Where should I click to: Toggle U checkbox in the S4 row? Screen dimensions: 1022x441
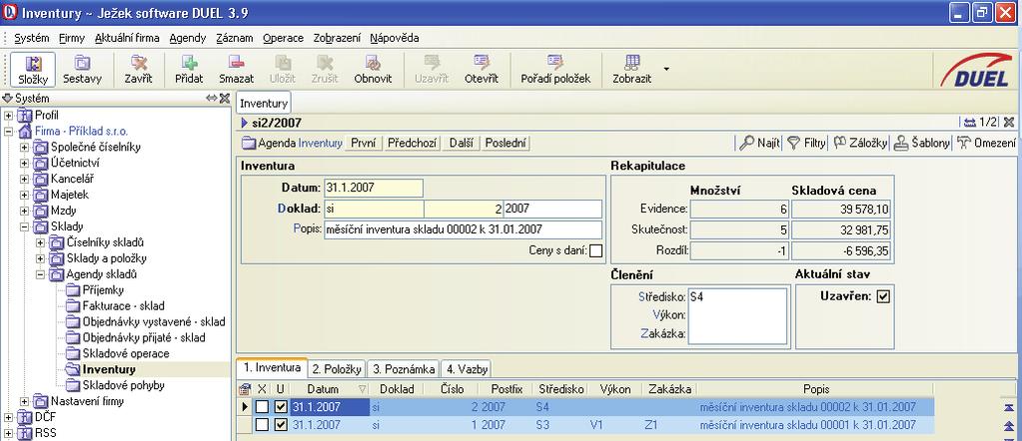tap(281, 407)
